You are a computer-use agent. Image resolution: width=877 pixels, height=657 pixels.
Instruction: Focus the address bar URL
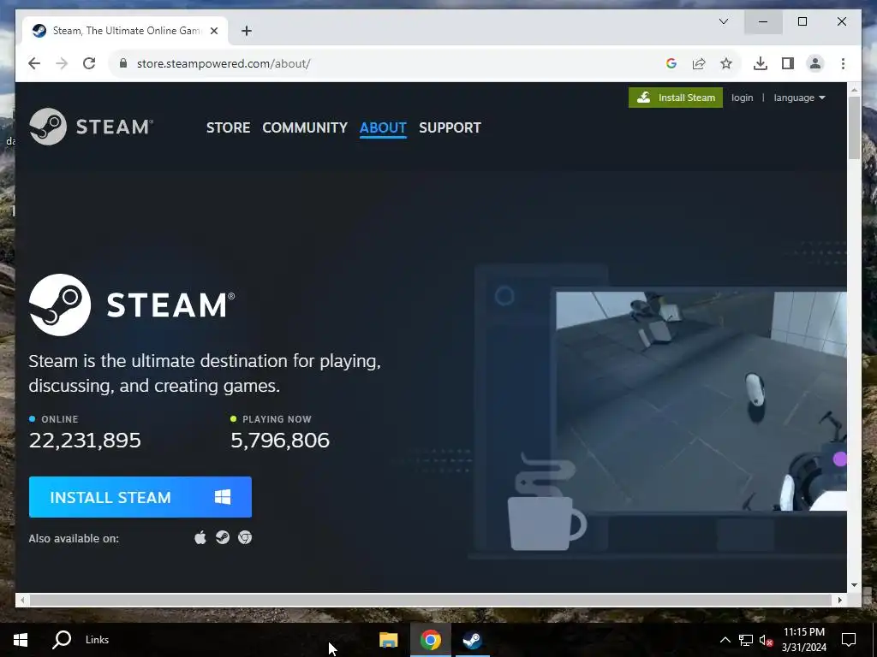[x=224, y=63]
